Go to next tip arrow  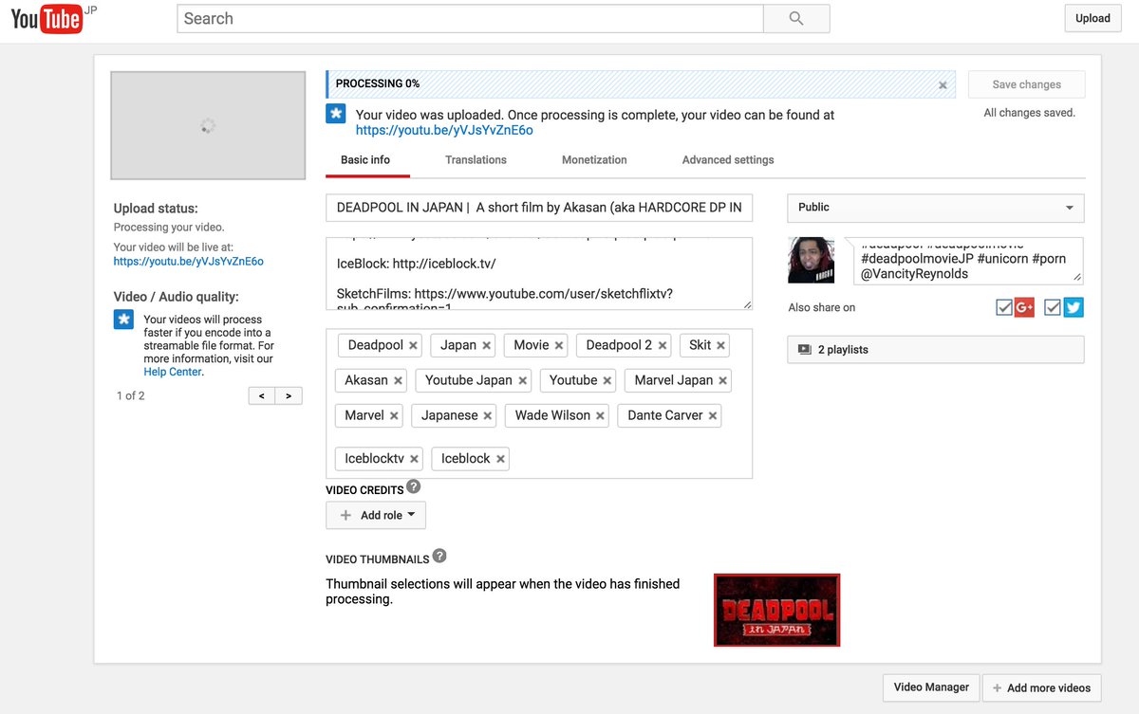[x=289, y=395]
